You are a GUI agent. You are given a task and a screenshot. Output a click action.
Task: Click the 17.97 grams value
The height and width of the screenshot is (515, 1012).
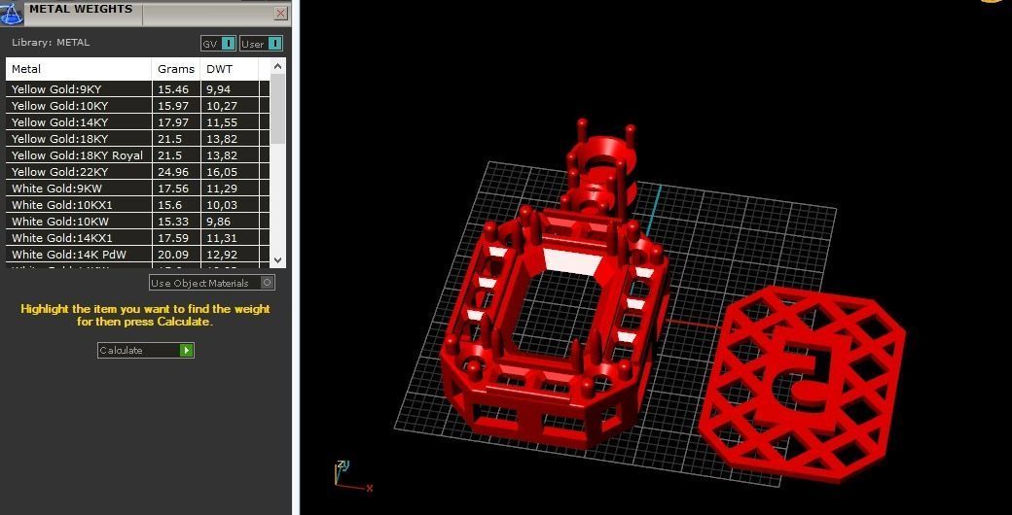173,122
